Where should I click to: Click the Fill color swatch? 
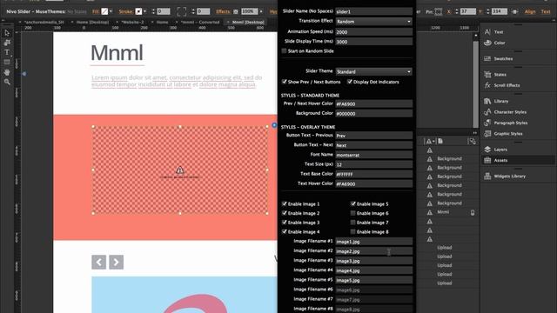(x=104, y=11)
